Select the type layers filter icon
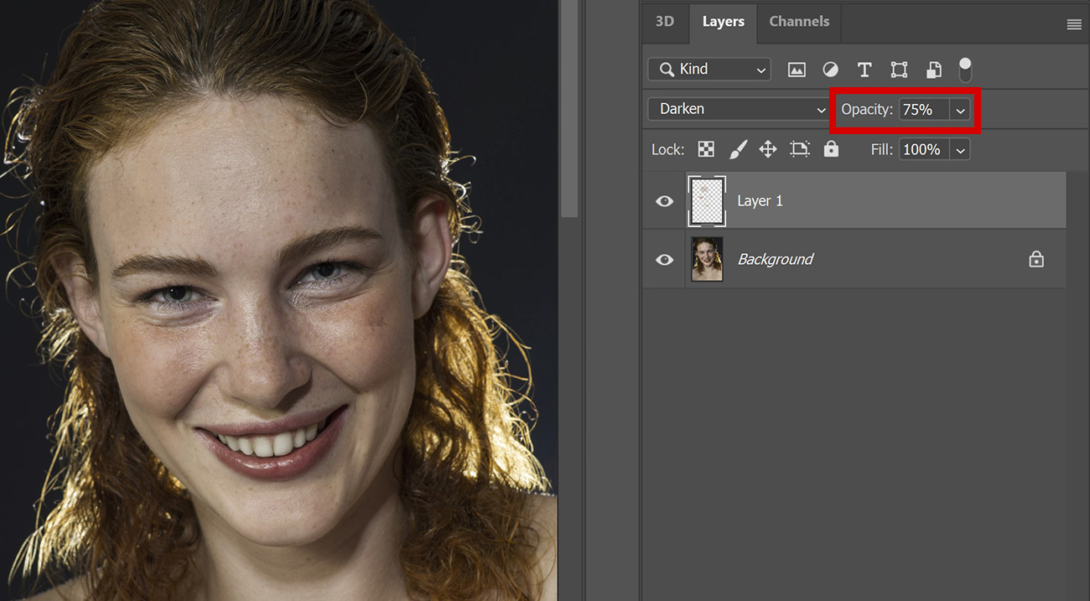 (864, 70)
